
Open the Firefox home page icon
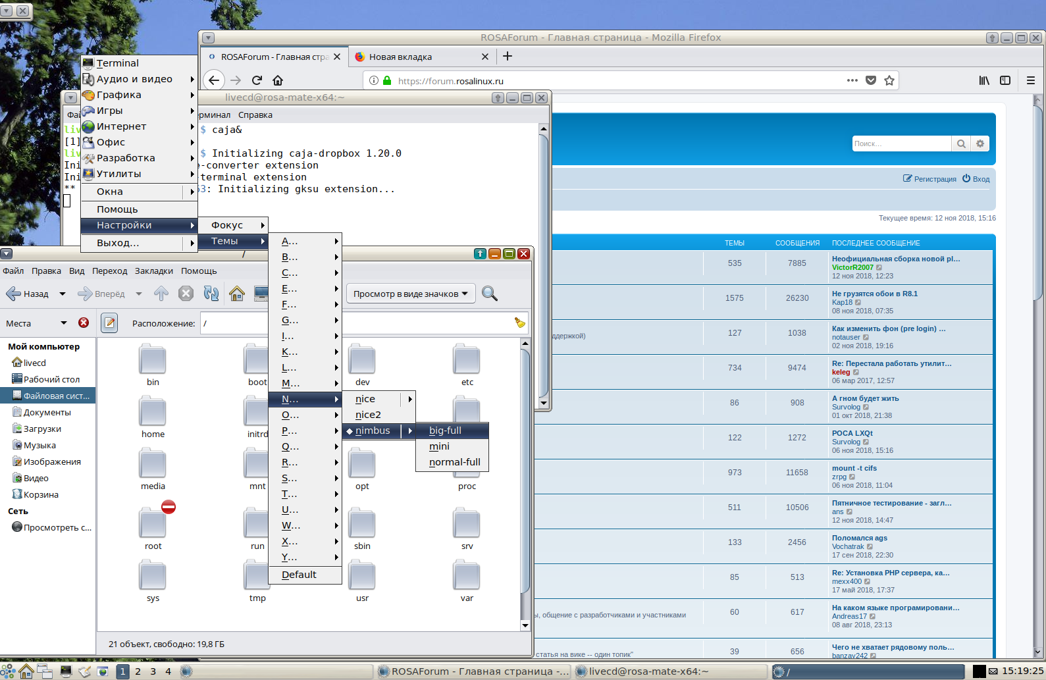tap(278, 80)
